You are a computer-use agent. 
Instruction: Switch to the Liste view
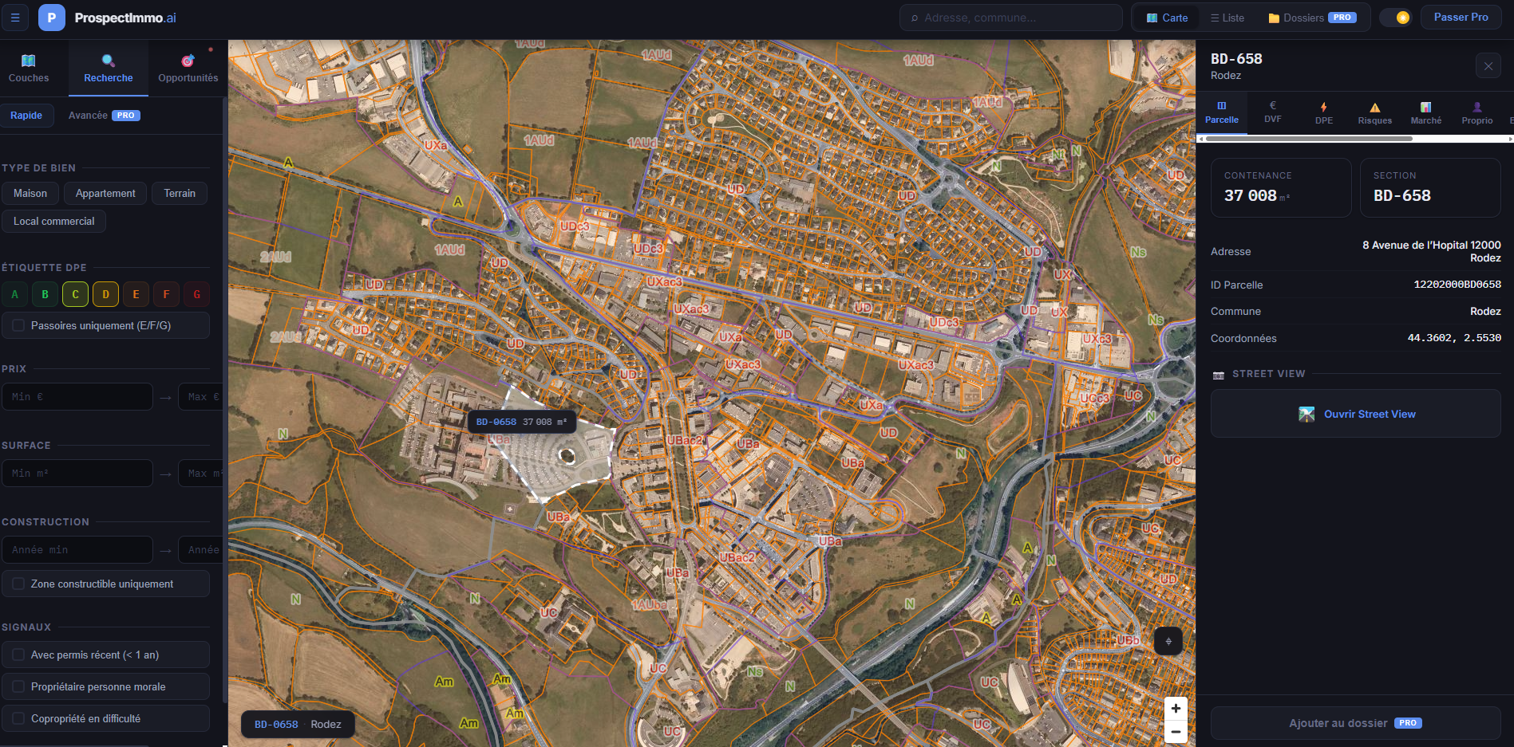click(1227, 18)
